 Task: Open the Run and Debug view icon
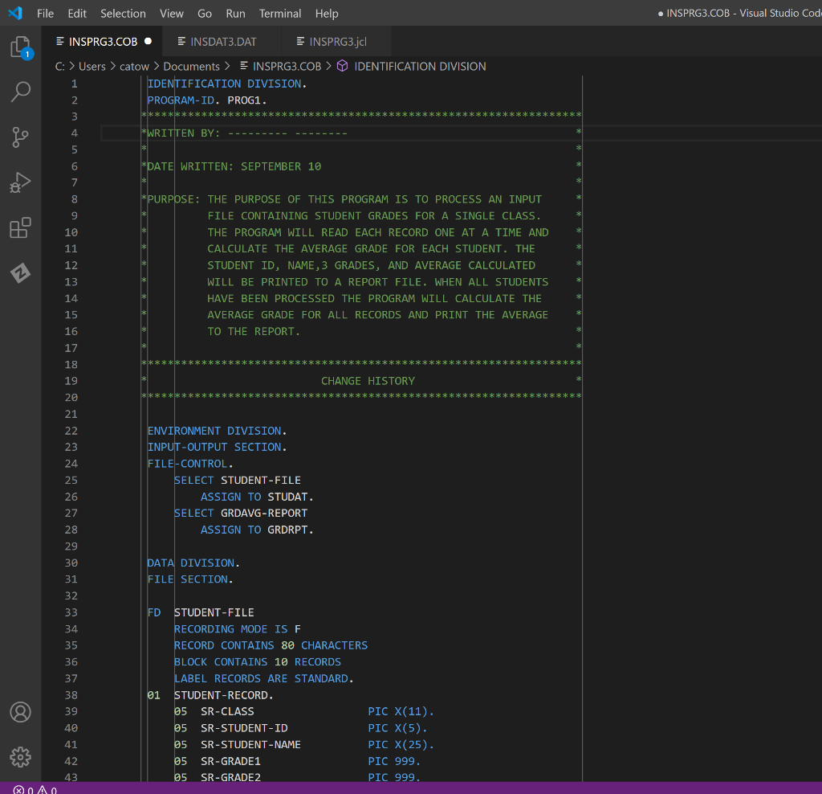click(x=21, y=183)
